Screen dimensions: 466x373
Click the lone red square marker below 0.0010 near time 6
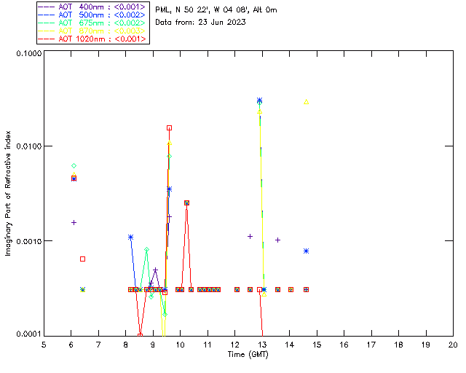[x=82, y=259]
